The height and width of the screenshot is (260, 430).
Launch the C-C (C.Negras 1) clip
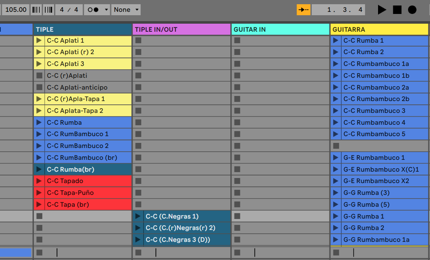(138, 216)
